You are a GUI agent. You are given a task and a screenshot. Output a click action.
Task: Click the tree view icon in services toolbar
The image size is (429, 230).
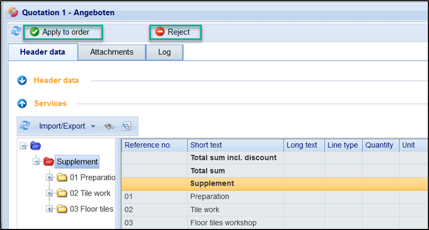click(126, 126)
